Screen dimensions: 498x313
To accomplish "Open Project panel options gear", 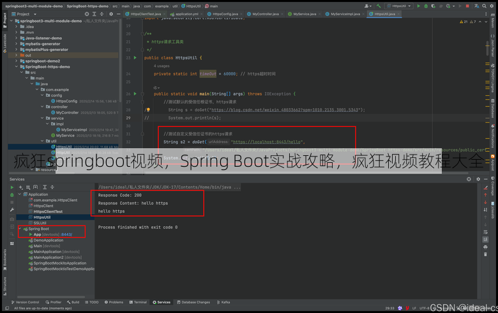I will (x=111, y=14).
